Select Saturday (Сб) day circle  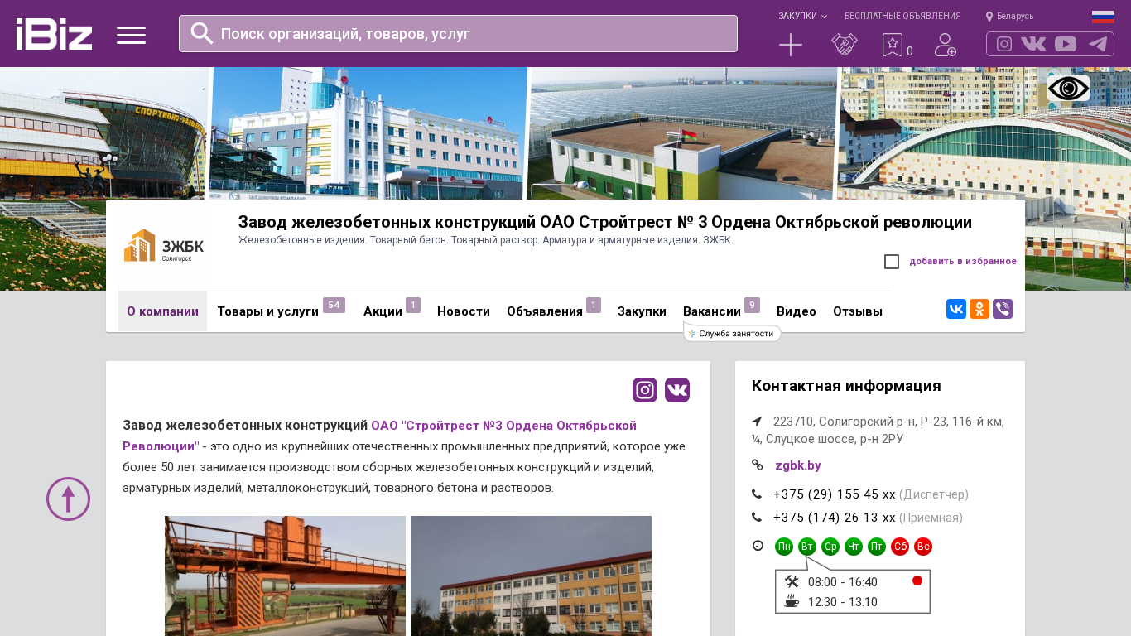900,547
